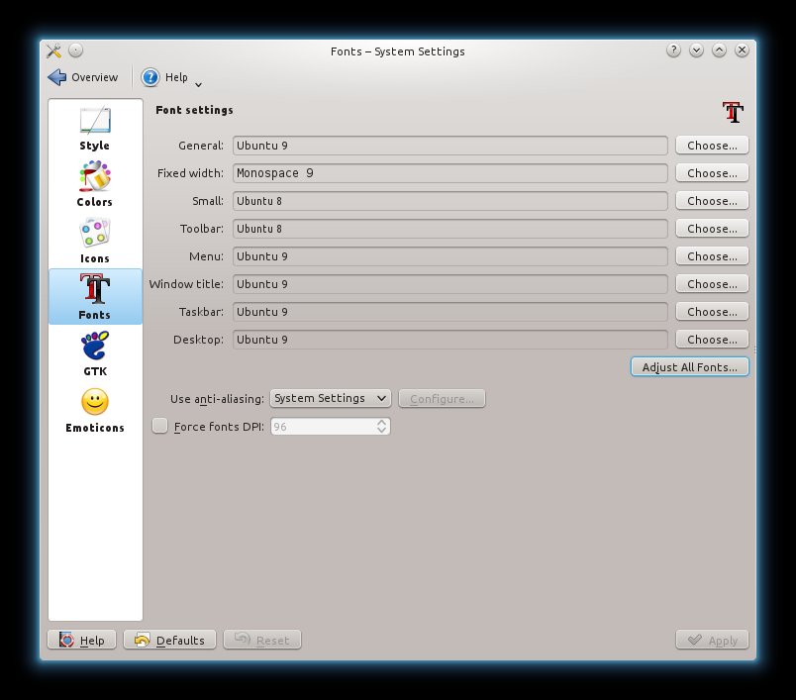796x700 pixels.
Task: Click the blue Help question mark icon
Action: (x=150, y=77)
